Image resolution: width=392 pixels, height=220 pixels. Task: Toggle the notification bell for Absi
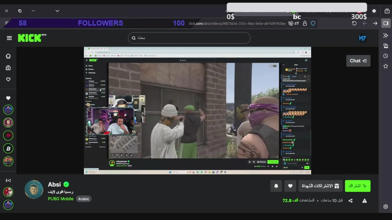point(276,186)
